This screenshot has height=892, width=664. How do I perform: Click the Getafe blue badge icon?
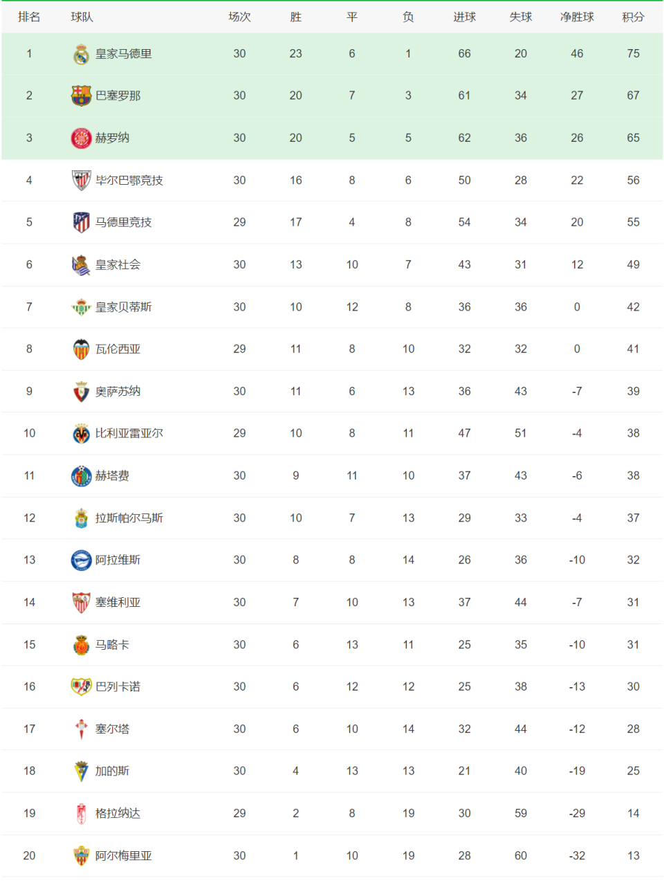[81, 475]
